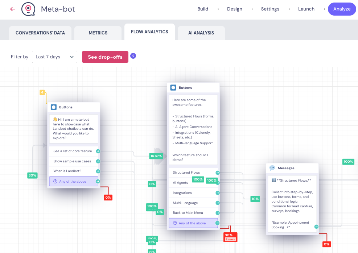The width and height of the screenshot is (358, 253).
Task: Click the Messages block header
Action: click(x=292, y=168)
